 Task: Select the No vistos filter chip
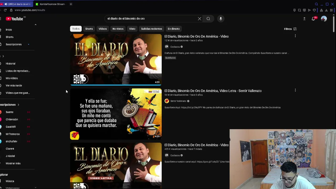(x=118, y=29)
